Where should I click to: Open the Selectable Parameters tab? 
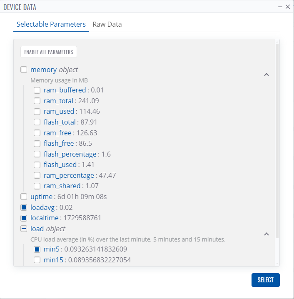(x=51, y=24)
